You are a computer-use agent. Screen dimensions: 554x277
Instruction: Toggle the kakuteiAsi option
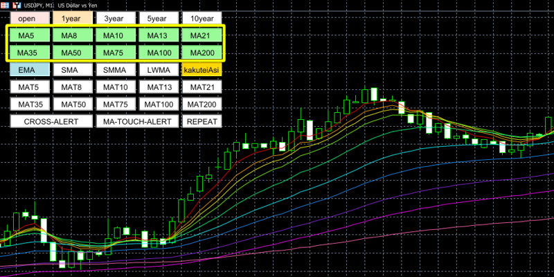tap(201, 70)
